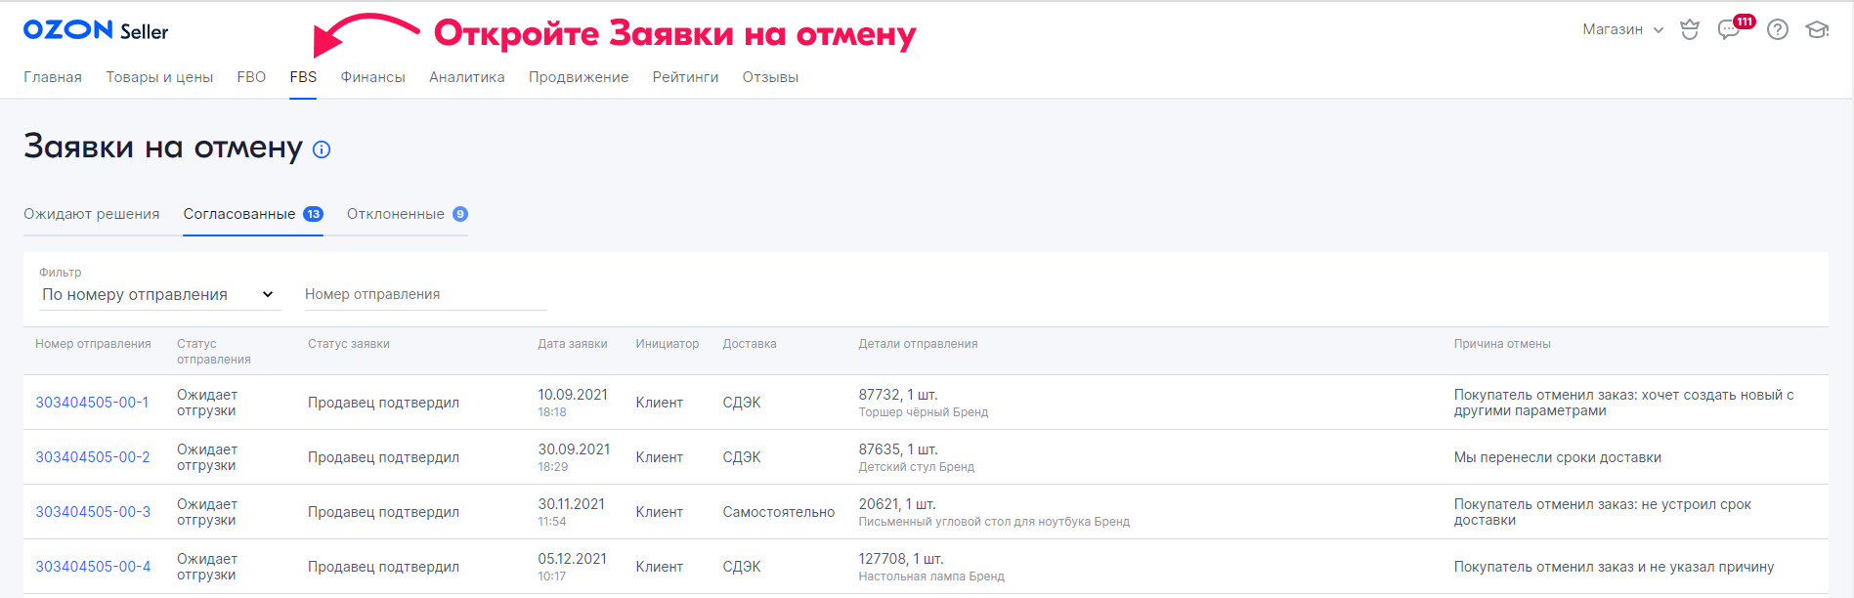Click the Номер отправления search field
Screen dimensions: 1854x598
click(x=425, y=295)
